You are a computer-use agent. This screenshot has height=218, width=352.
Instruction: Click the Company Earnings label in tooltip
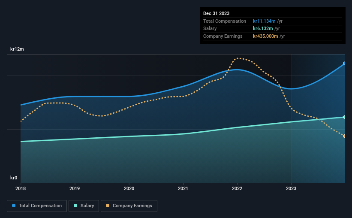[223, 36]
